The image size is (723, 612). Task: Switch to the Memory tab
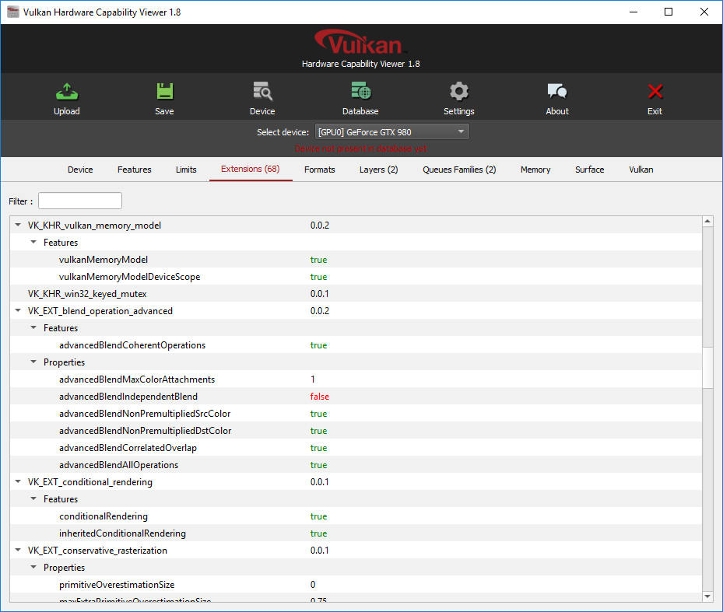click(535, 170)
